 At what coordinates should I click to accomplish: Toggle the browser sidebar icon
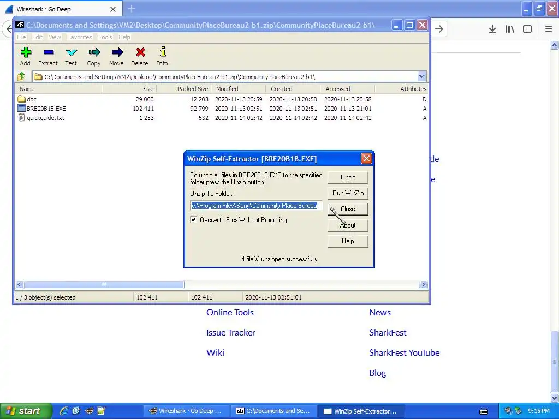point(527,29)
